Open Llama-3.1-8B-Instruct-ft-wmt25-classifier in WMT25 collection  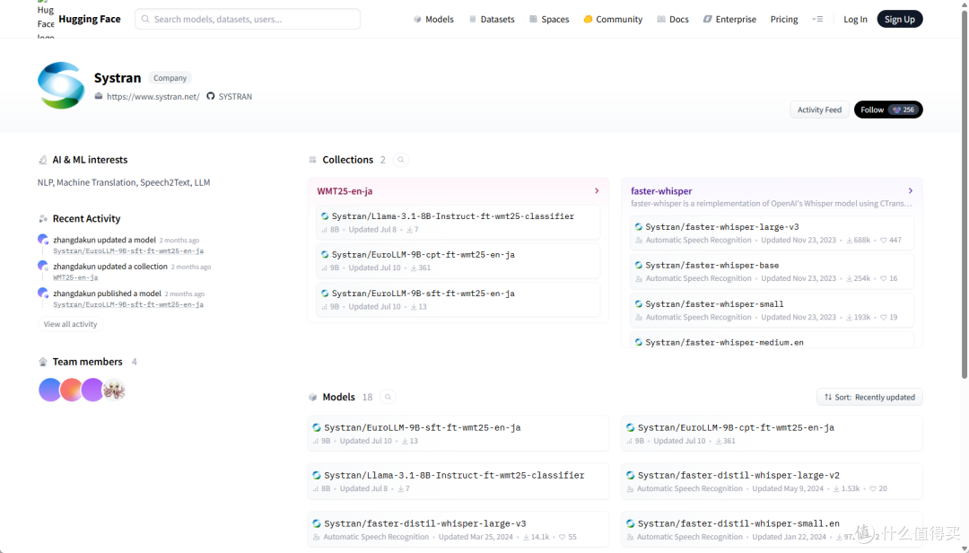click(x=458, y=223)
